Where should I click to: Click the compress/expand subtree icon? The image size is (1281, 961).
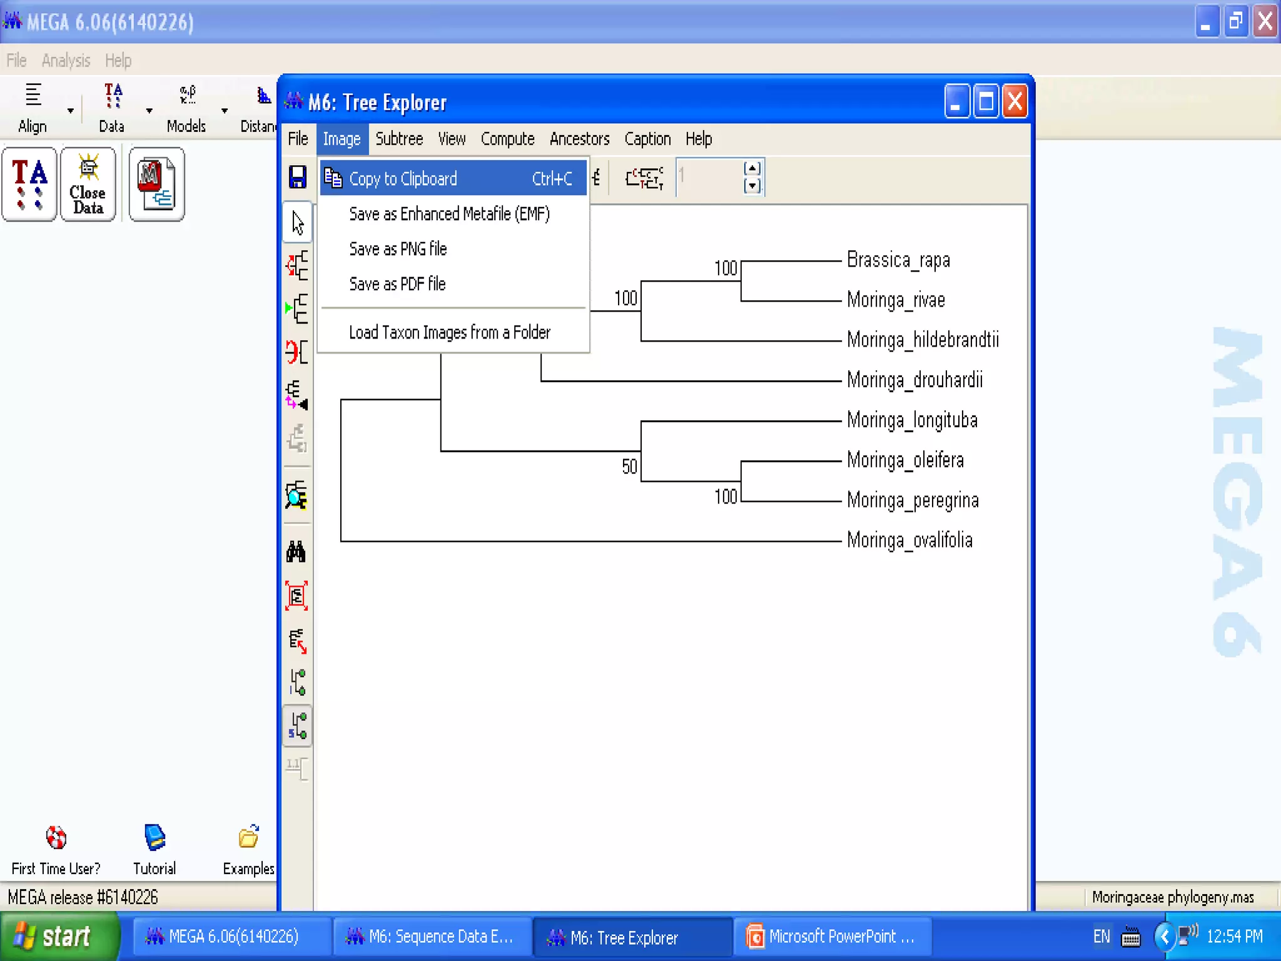point(298,395)
